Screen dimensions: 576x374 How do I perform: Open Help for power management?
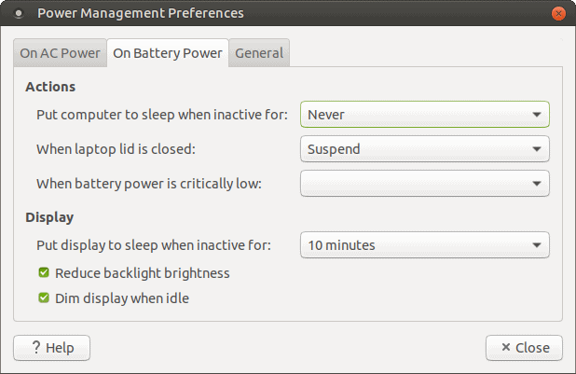tap(52, 348)
